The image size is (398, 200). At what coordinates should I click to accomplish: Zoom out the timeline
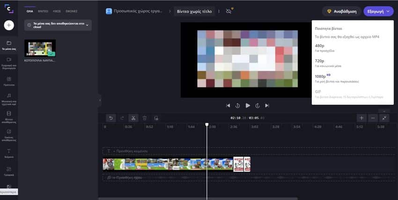click(x=373, y=118)
